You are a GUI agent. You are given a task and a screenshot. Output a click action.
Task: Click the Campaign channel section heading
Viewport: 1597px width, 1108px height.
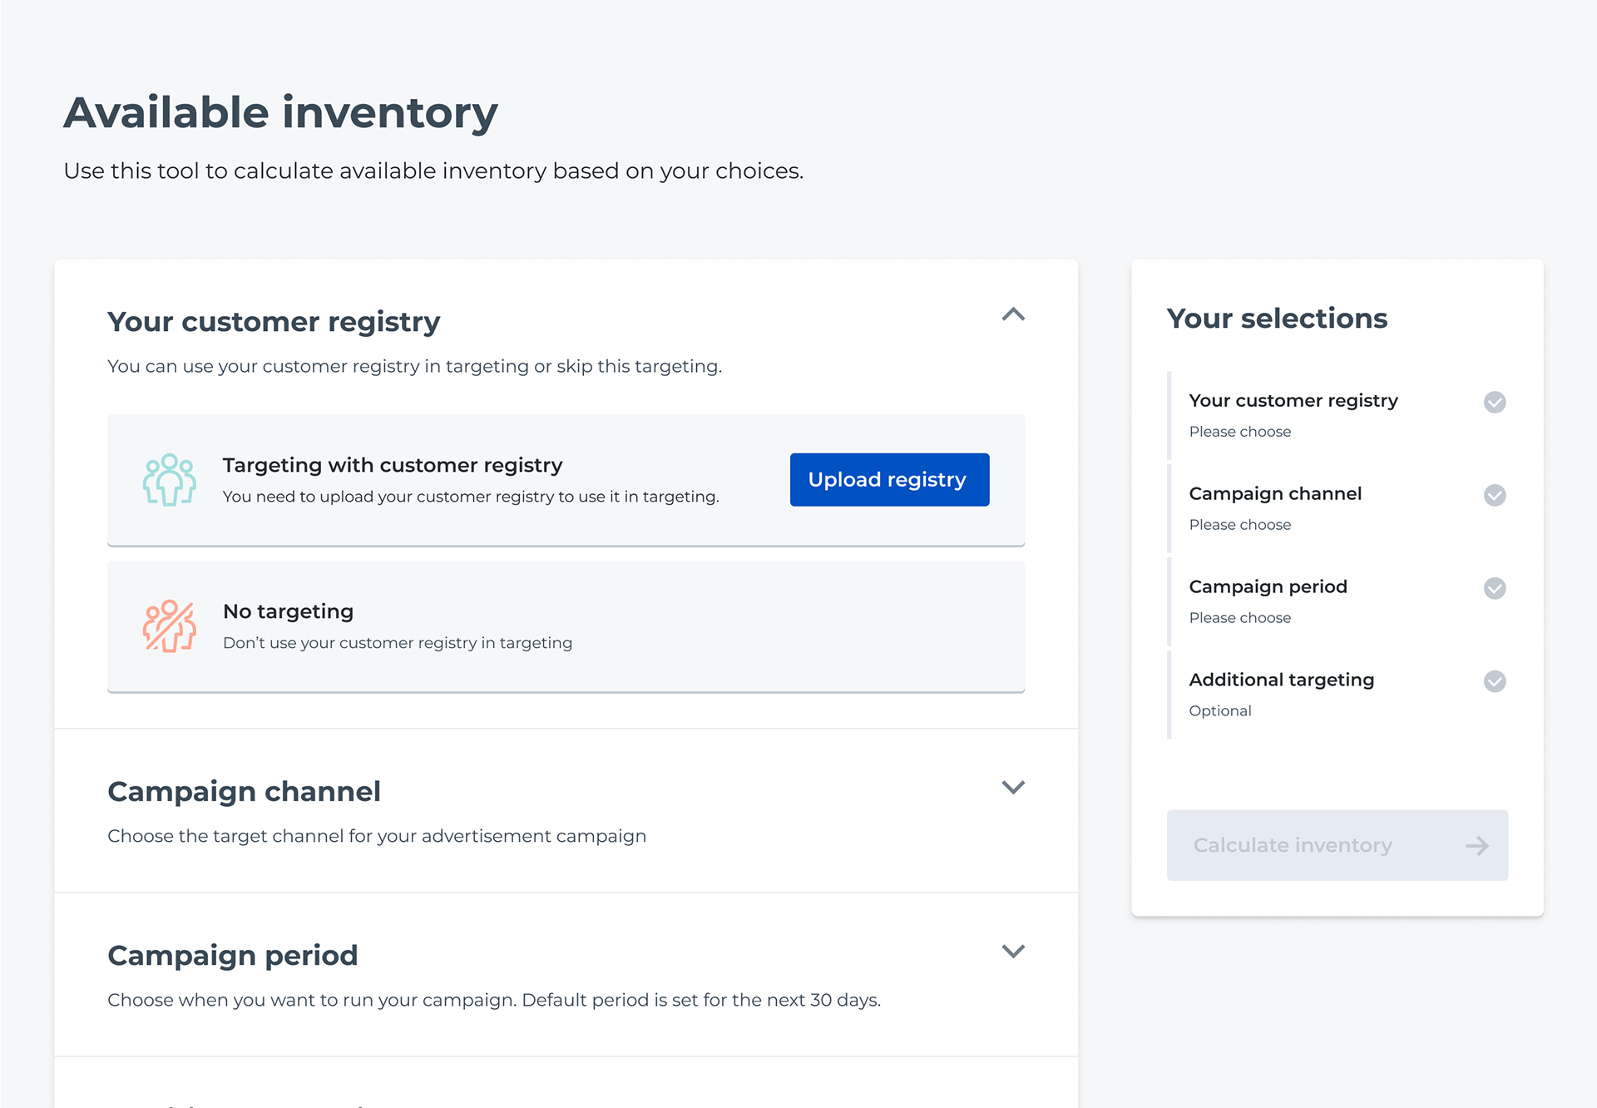244,791
